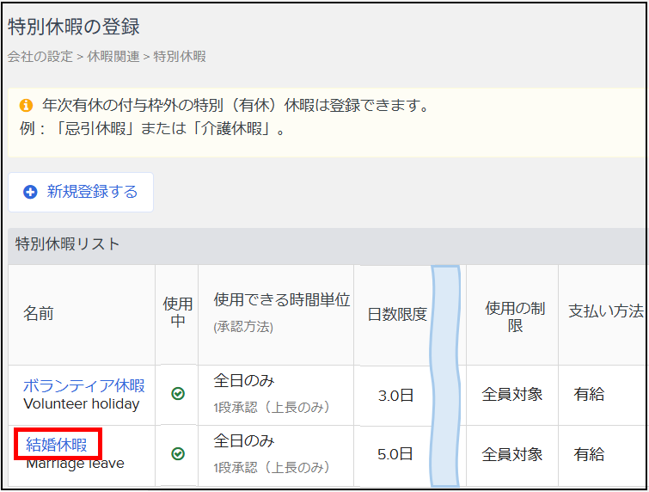Click the 日数限度 column header

click(x=397, y=314)
